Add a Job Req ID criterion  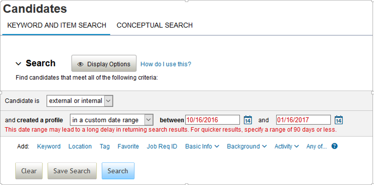(162, 146)
